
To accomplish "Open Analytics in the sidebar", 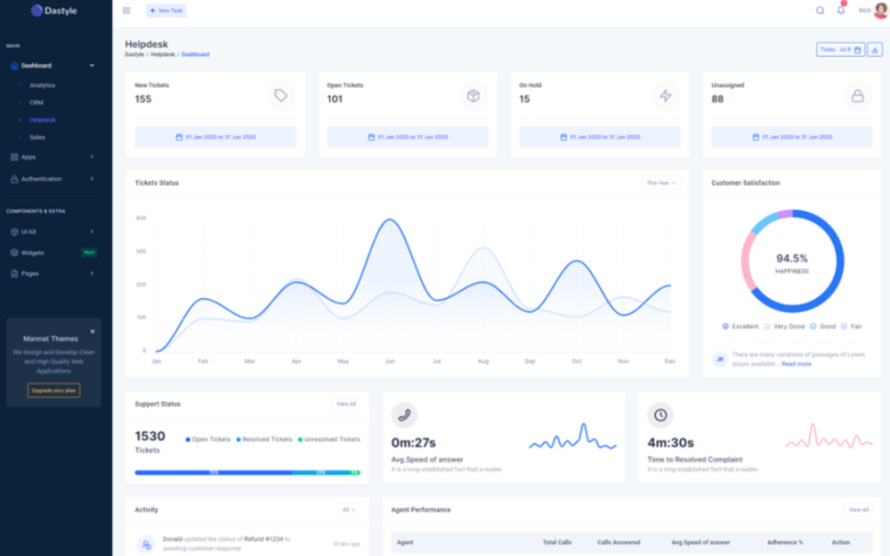I will pos(43,85).
